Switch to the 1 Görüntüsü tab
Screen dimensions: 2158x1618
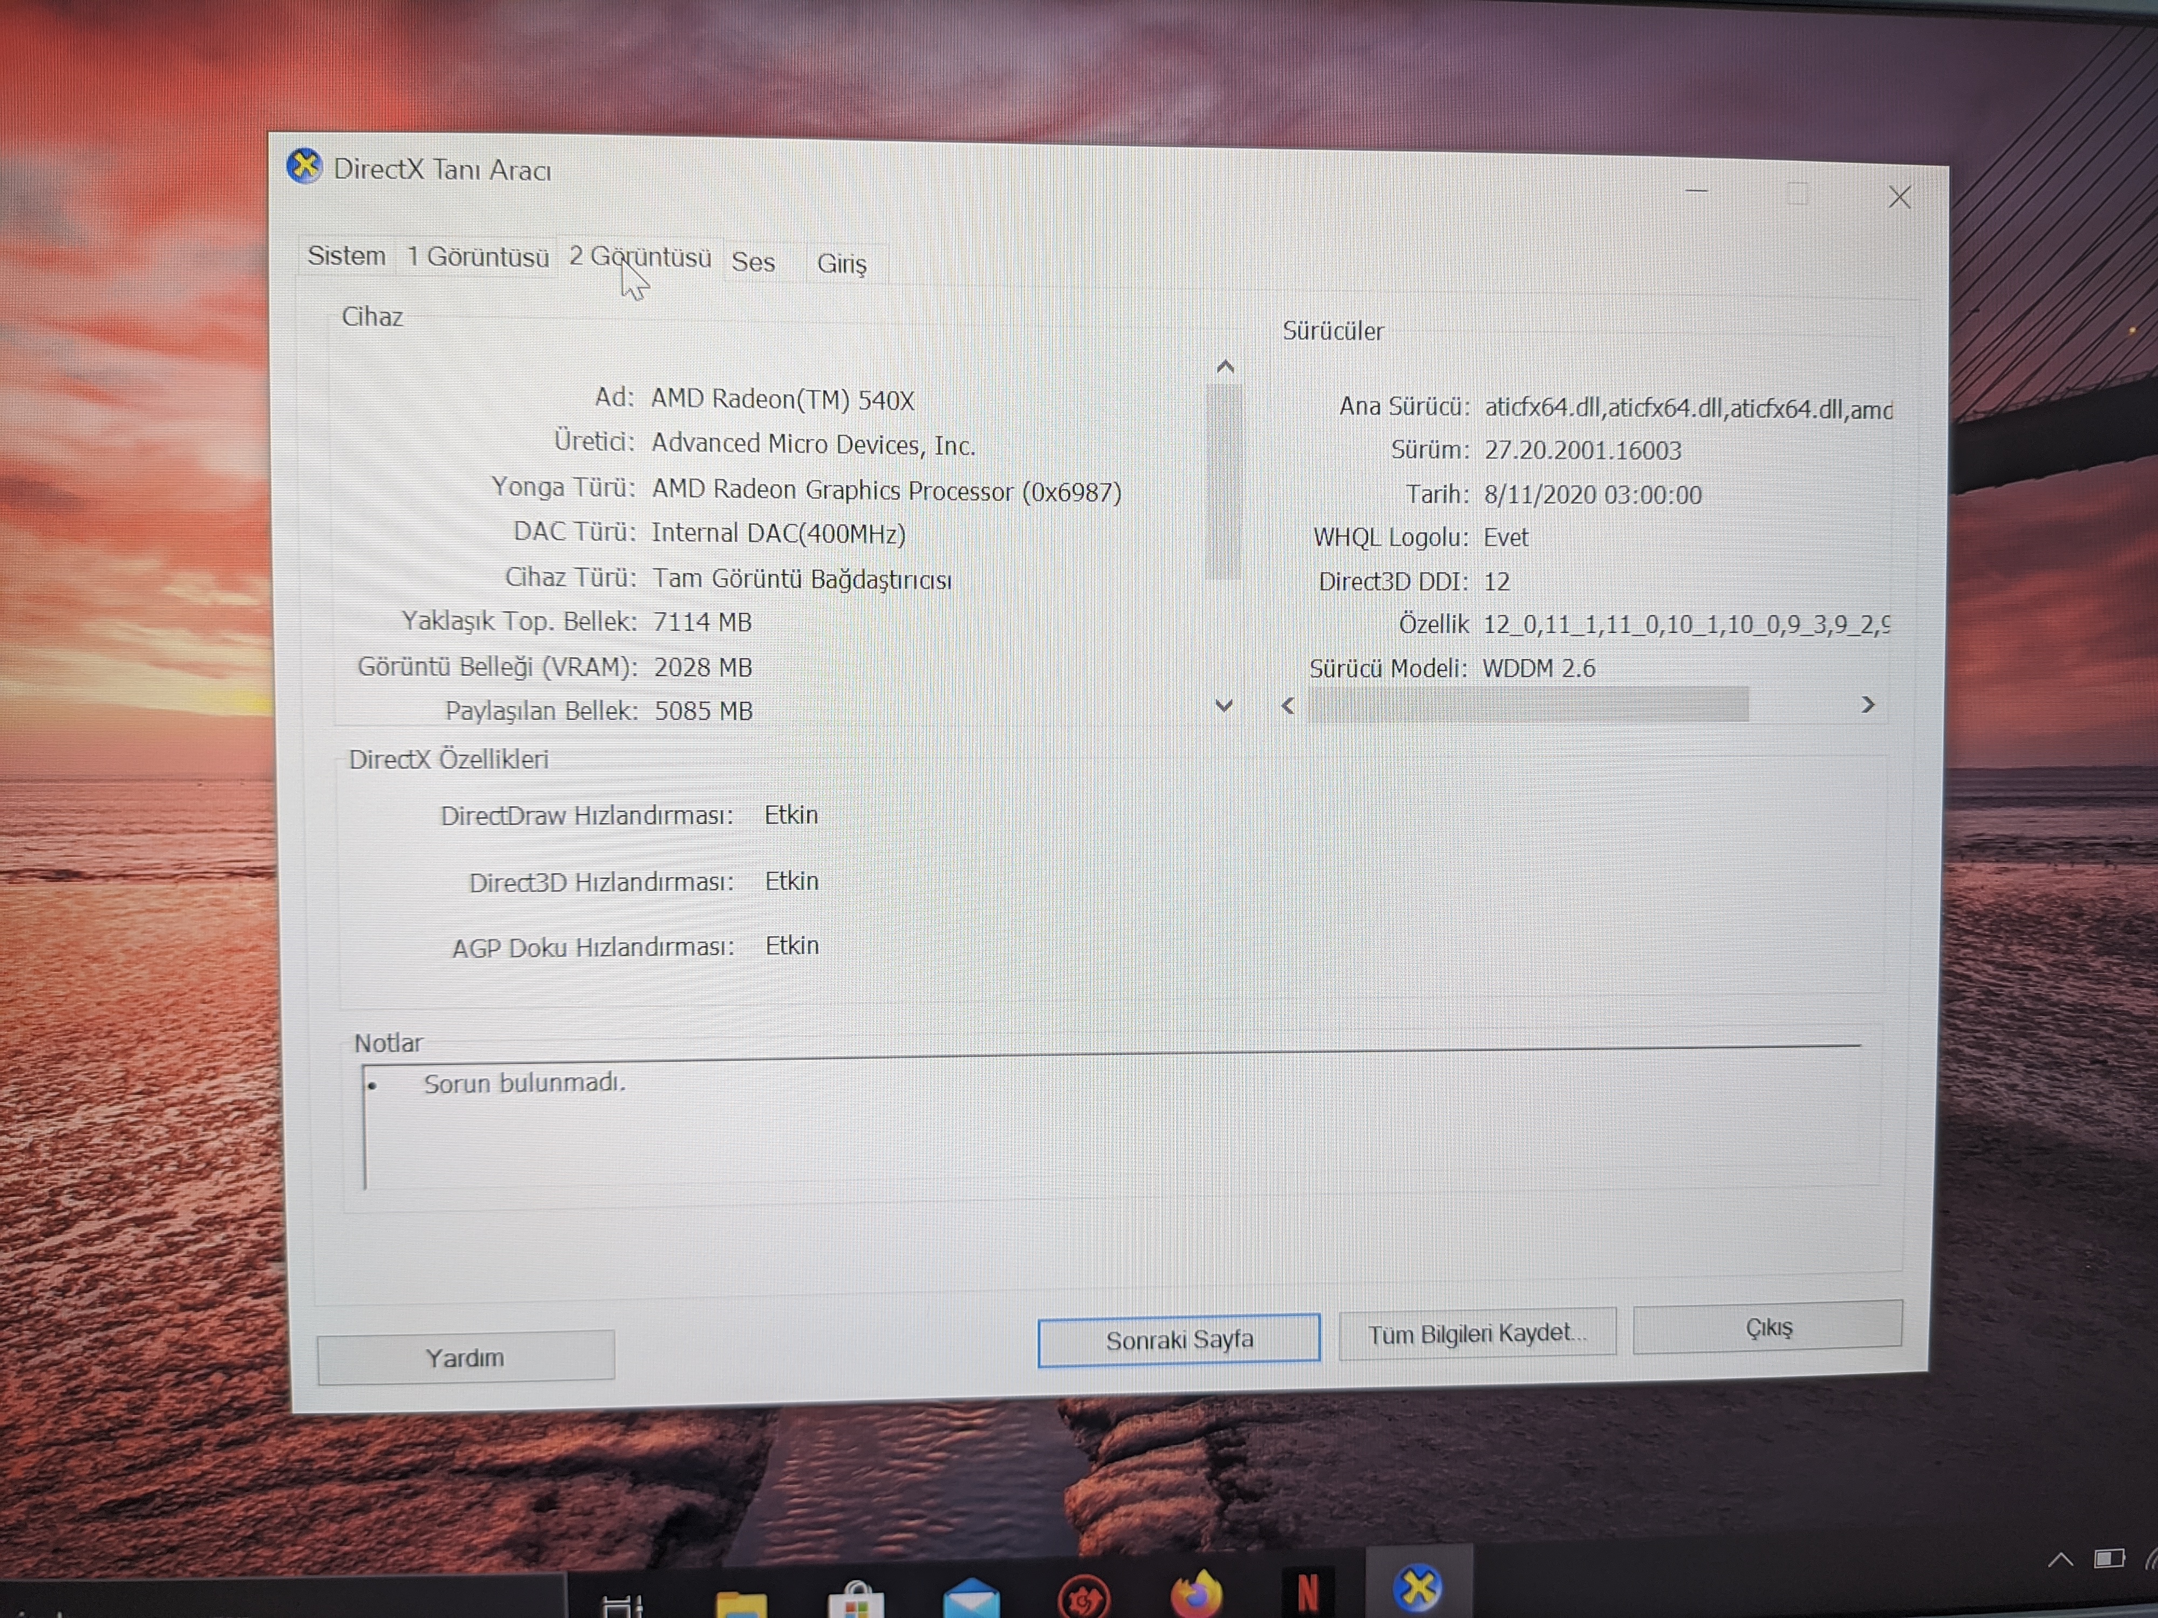[478, 257]
